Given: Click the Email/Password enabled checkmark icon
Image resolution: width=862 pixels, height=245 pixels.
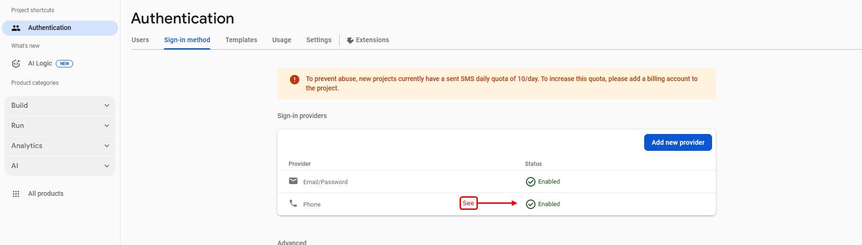Looking at the screenshot, I should click(x=530, y=182).
